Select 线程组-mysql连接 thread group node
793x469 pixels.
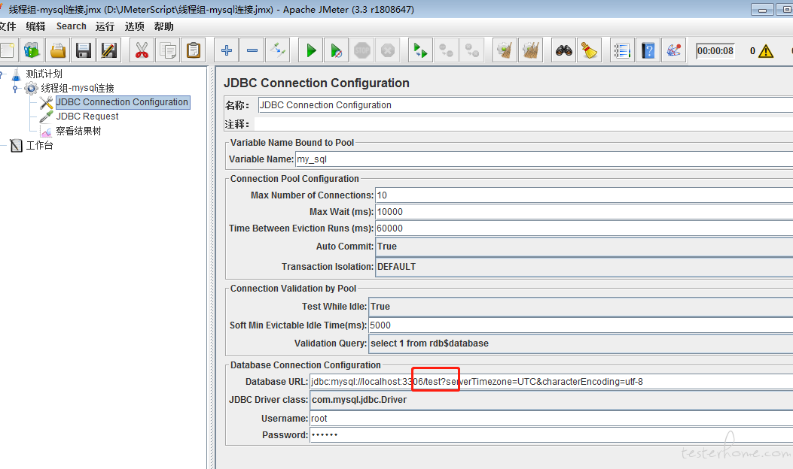pyautogui.click(x=78, y=89)
